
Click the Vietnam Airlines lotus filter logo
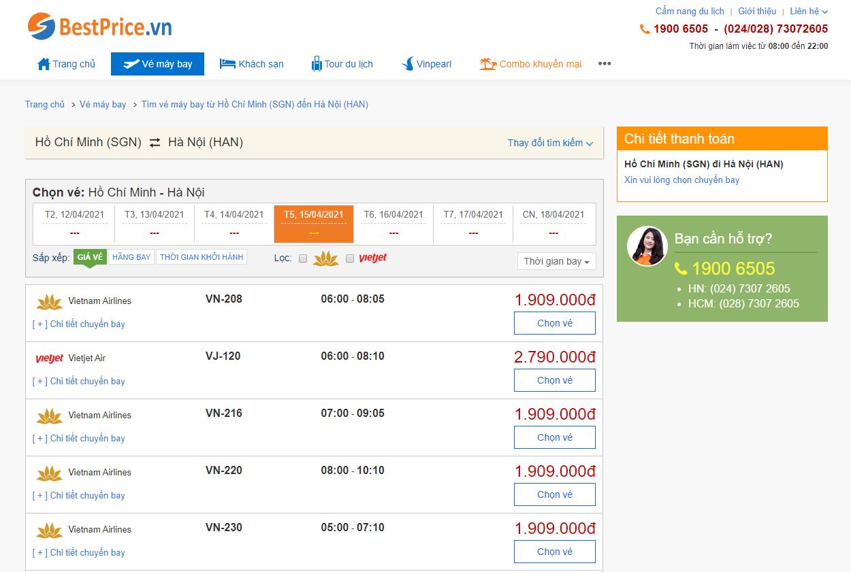325,258
